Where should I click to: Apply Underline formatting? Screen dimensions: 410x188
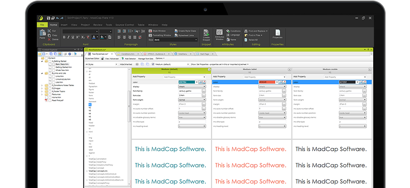(73, 37)
